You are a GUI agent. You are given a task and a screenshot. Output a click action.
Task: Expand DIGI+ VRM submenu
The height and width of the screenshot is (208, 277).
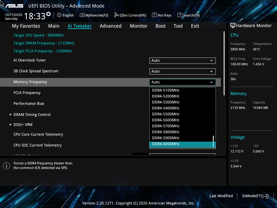23,125
